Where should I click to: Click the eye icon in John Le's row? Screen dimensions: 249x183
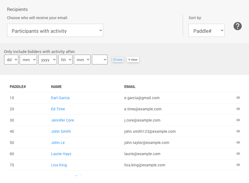coord(238,143)
